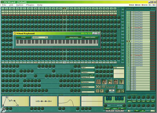Click the round dial icon next to tempo

(x=118, y=91)
